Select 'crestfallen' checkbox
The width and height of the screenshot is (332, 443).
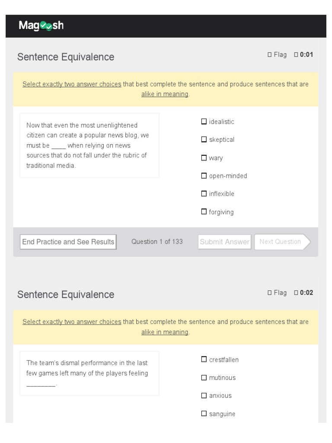click(x=204, y=360)
